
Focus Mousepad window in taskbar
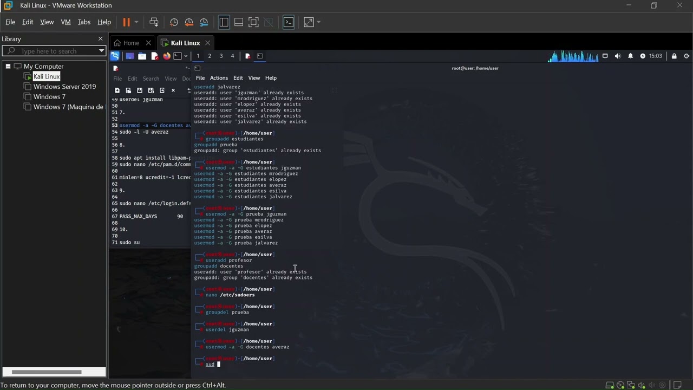point(247,56)
